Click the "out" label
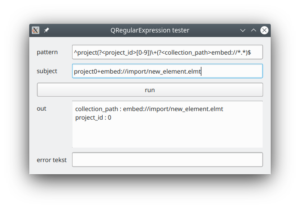Viewport: 300px width, 209px height. point(41,108)
